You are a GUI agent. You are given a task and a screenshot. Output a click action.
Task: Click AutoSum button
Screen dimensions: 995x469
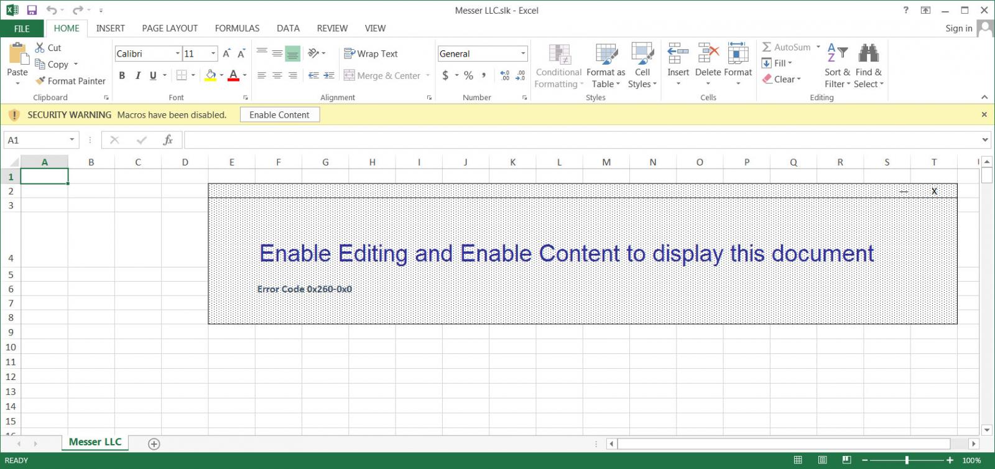tap(786, 47)
